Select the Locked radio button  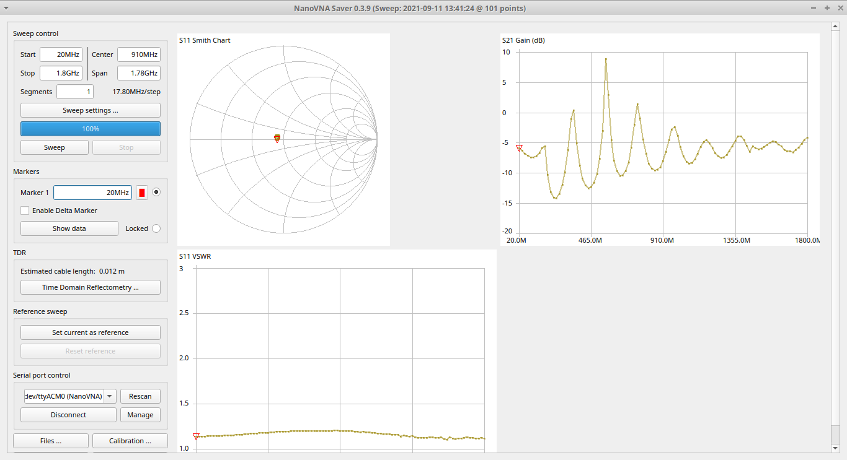(156, 228)
